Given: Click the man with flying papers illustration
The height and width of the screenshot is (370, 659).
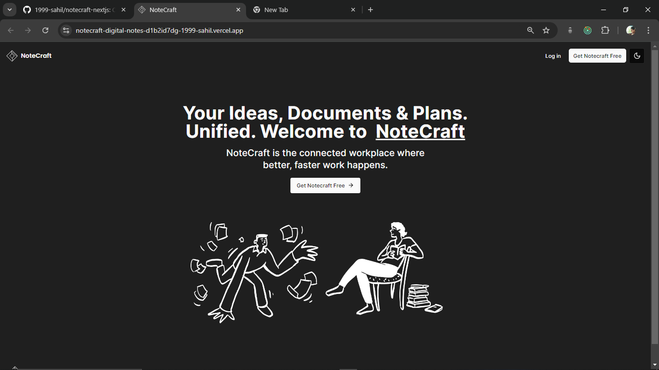Looking at the screenshot, I should pos(255,271).
